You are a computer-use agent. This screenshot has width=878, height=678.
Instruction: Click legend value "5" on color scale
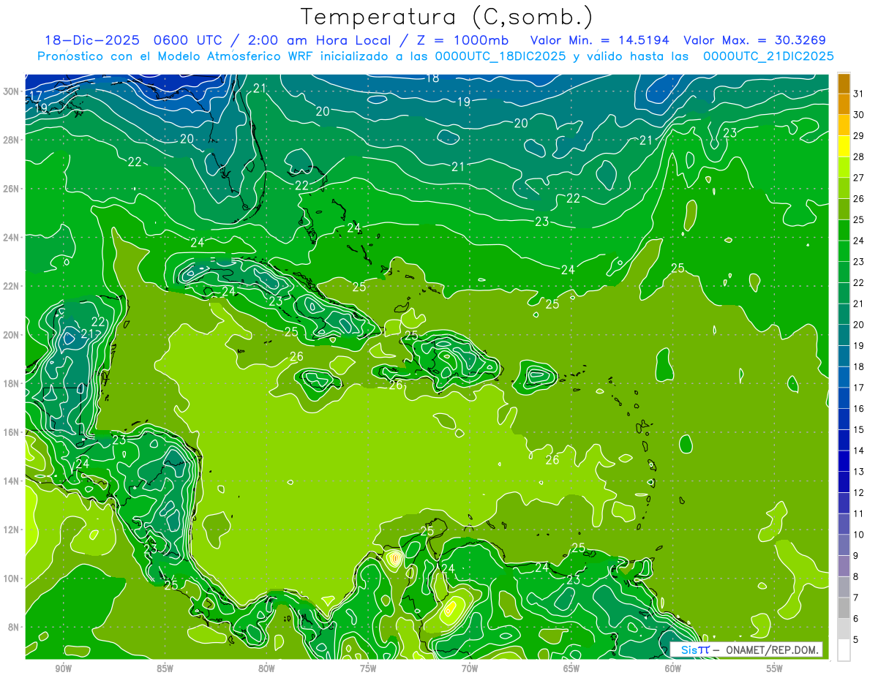click(856, 640)
